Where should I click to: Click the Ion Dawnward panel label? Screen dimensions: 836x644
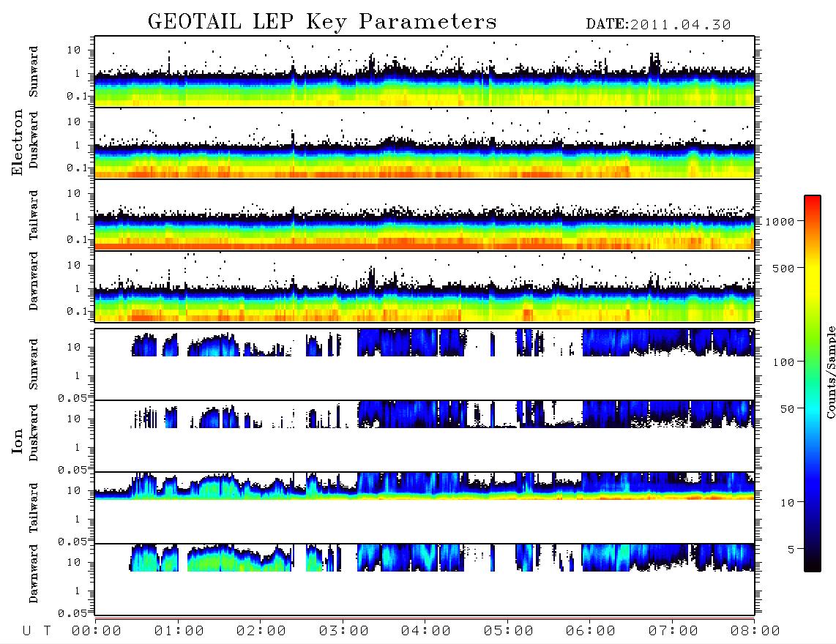tap(34, 574)
